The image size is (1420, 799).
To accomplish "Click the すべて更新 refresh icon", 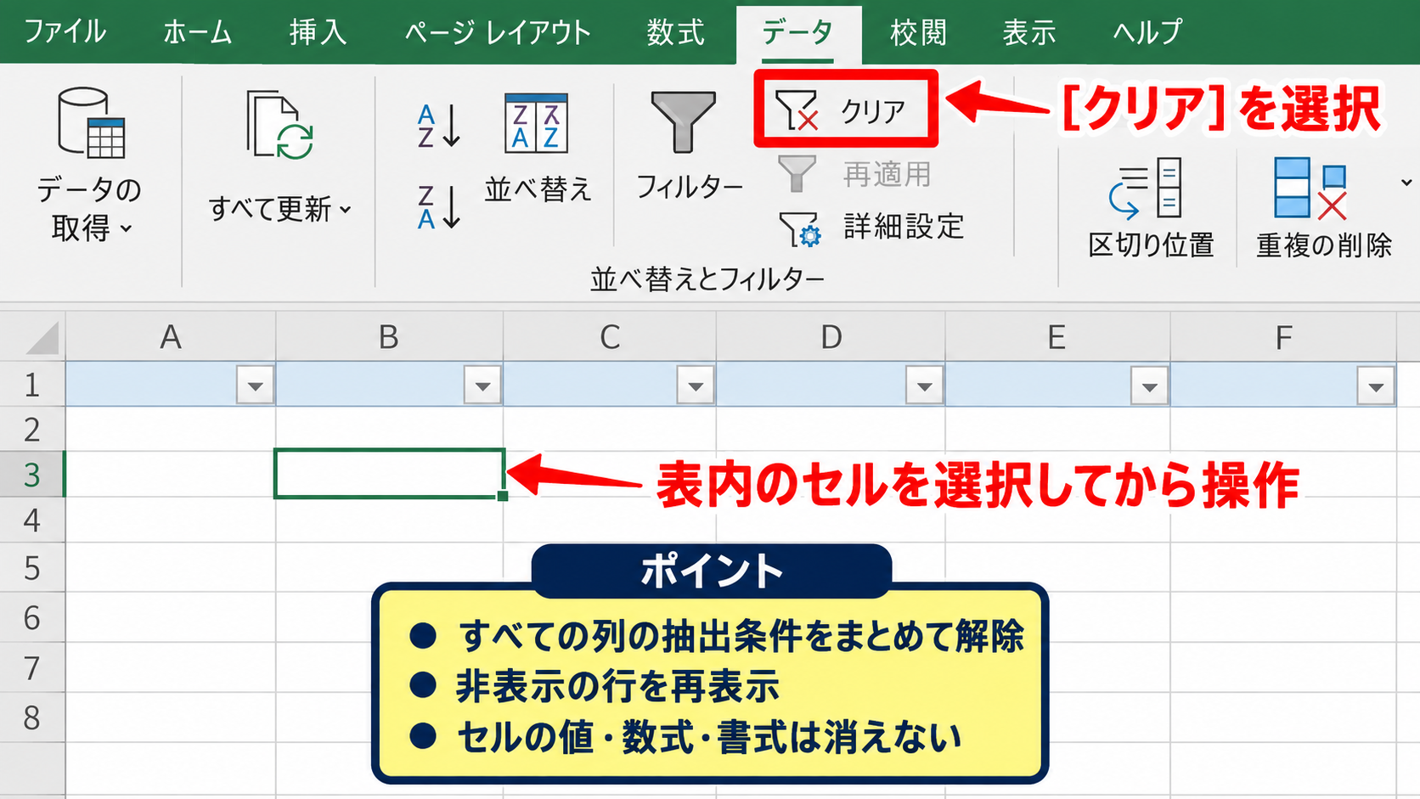I will (280, 126).
